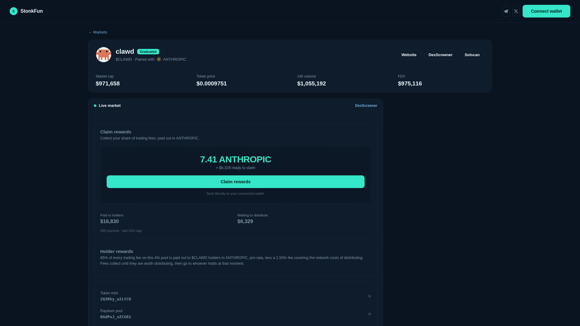
Task: Click the '≈ $6,329 ready to claim' text
Action: [x=236, y=168]
